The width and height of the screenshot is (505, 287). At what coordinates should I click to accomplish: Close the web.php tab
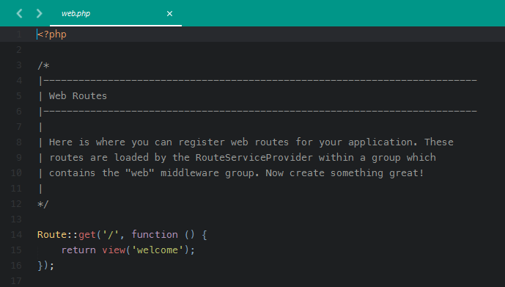169,13
